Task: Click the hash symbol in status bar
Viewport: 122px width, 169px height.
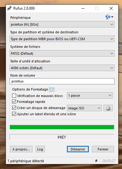Action: tap(96, 161)
